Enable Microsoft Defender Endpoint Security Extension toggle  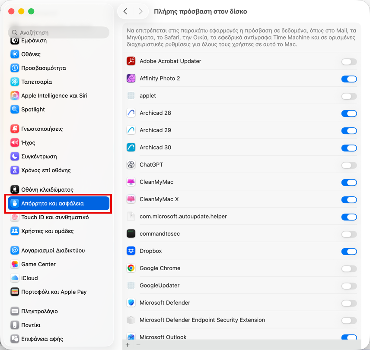click(349, 320)
